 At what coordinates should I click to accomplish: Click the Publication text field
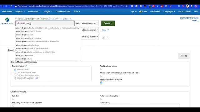(140, 106)
